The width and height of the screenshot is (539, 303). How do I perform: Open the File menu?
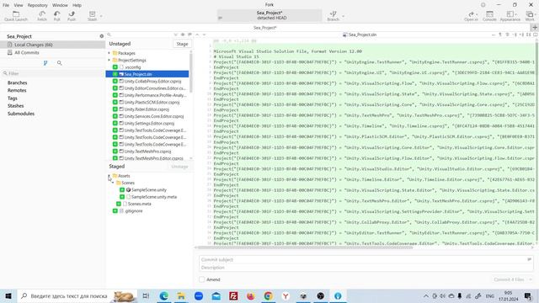click(6, 5)
